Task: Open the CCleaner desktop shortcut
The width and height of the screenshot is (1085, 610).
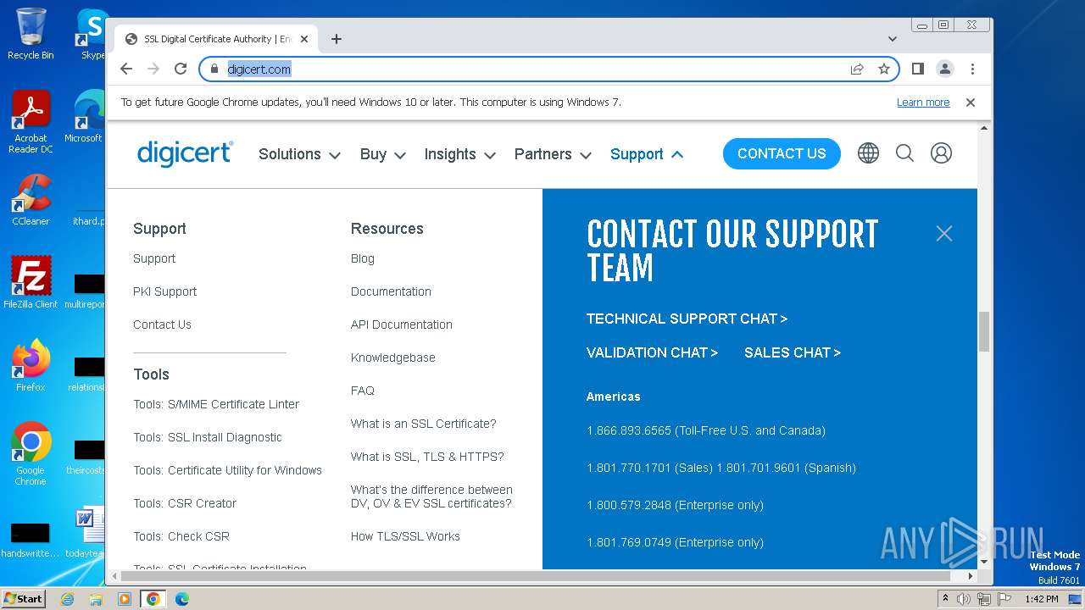Action: [x=31, y=201]
